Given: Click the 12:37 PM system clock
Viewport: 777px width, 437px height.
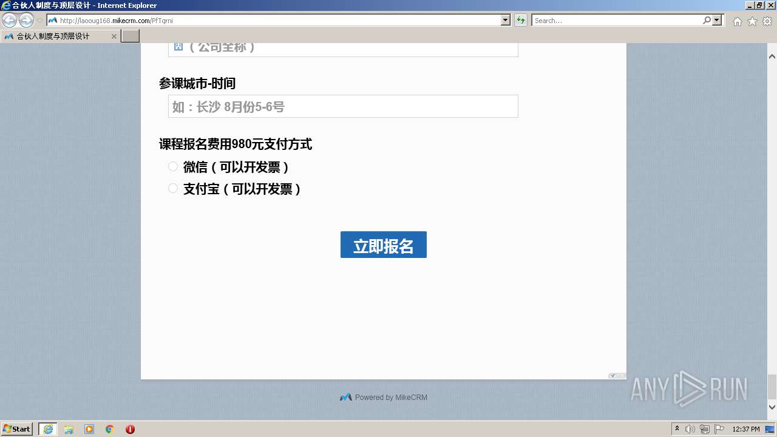Looking at the screenshot, I should (x=746, y=429).
